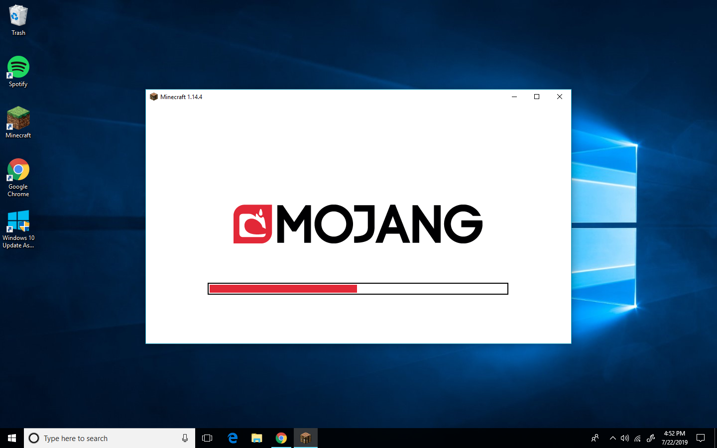Open File Explorer from the taskbar
Viewport: 717px width, 448px height.
click(257, 438)
